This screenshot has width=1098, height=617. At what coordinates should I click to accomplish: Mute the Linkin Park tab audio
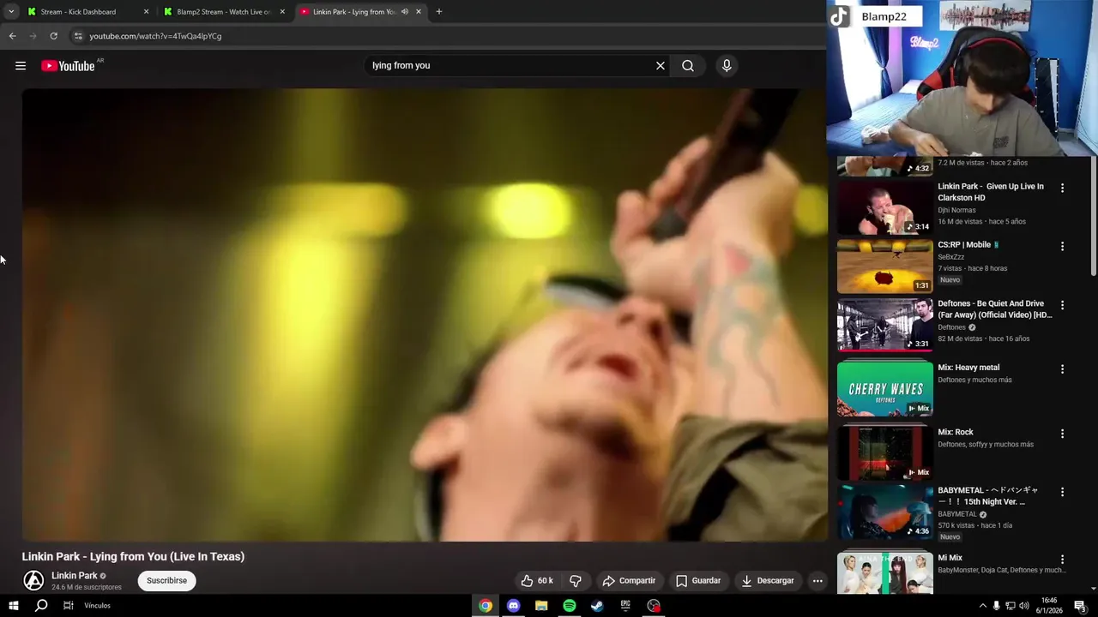click(405, 12)
